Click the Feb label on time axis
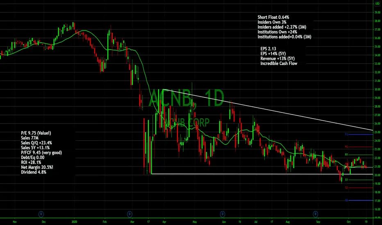 point(105,222)
